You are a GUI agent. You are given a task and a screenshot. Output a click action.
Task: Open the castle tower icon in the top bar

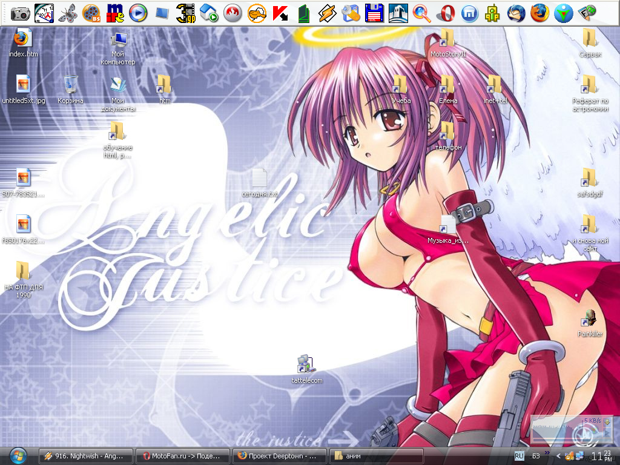[398, 14]
